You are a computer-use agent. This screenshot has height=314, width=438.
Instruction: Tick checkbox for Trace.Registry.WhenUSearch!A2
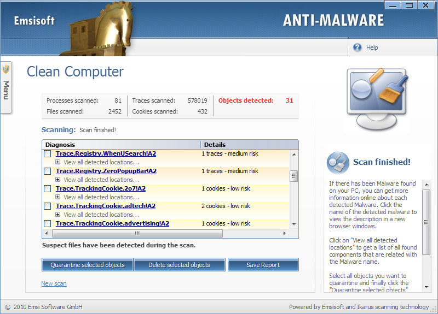48,153
